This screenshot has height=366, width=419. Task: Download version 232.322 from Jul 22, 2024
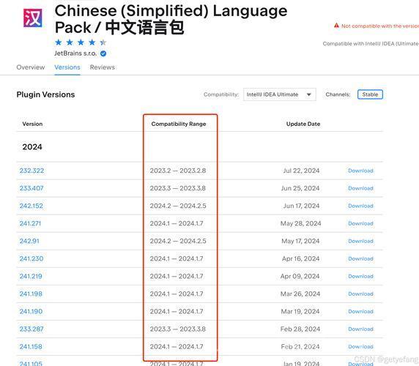[360, 171]
